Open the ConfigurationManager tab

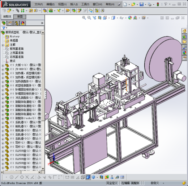click(16, 23)
